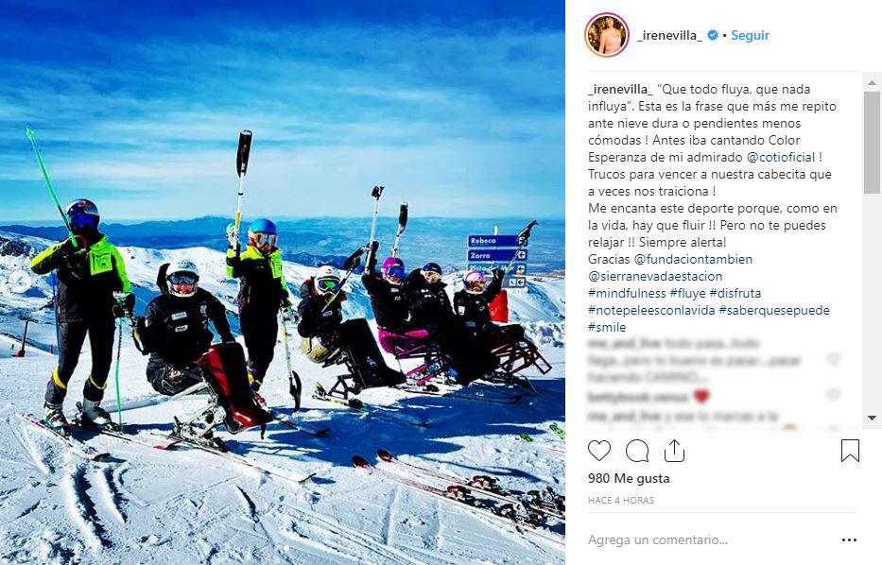The image size is (882, 565).
Task: Open the @fundaciontambien mention
Action: tap(693, 259)
